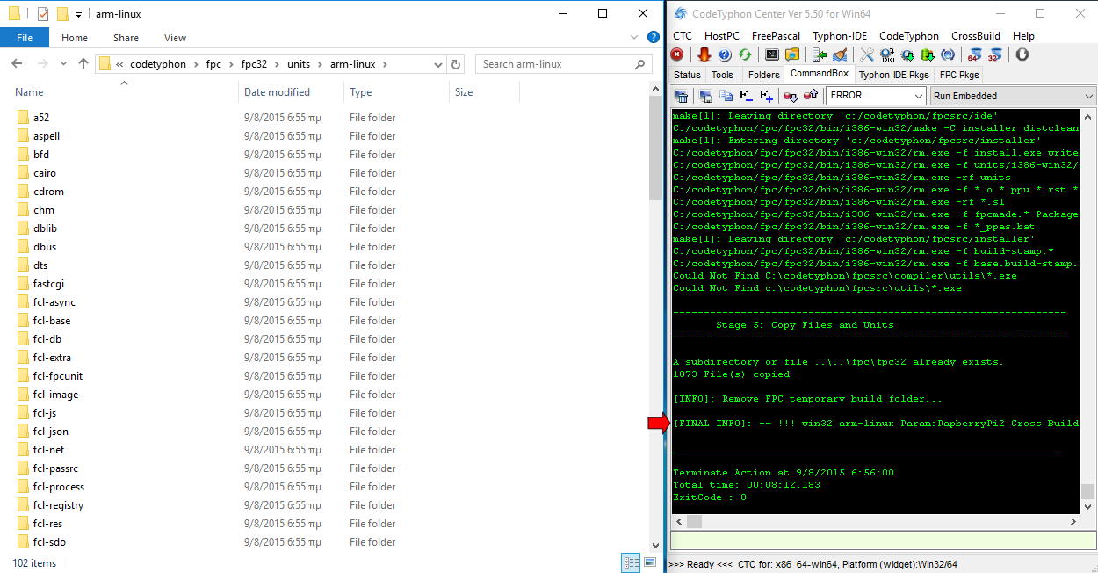
Task: Open the FreePascal menu
Action: pos(776,36)
